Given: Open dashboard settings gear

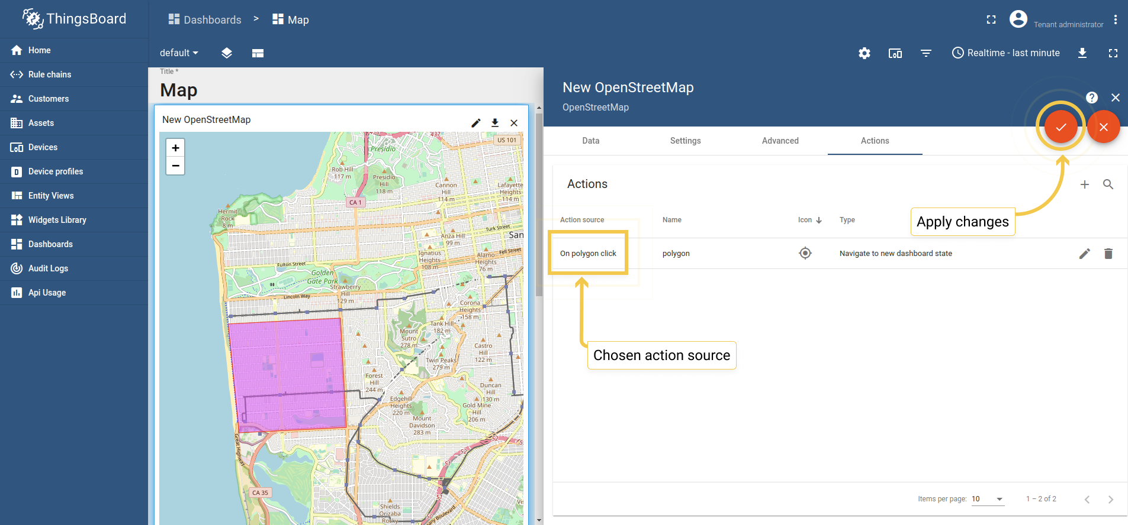Looking at the screenshot, I should 865,53.
